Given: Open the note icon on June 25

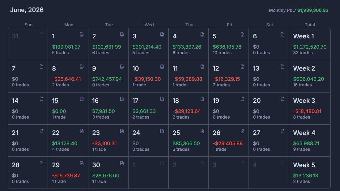Looking at the screenshot, I should click(202, 131).
